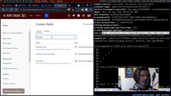Switch to the Ravi Sagar browser tab

[x=21, y=5]
